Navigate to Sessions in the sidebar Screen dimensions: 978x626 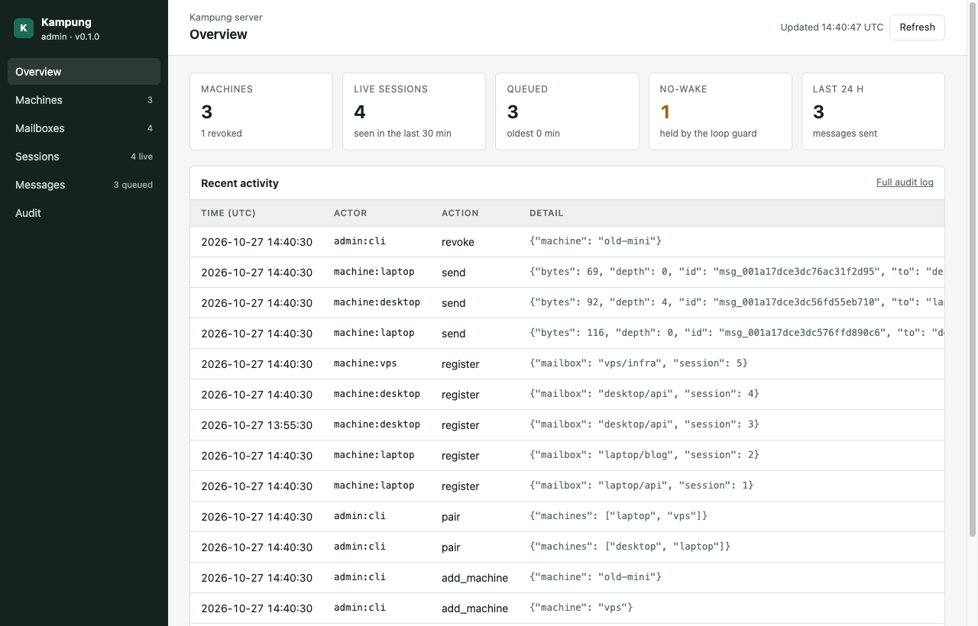click(84, 156)
